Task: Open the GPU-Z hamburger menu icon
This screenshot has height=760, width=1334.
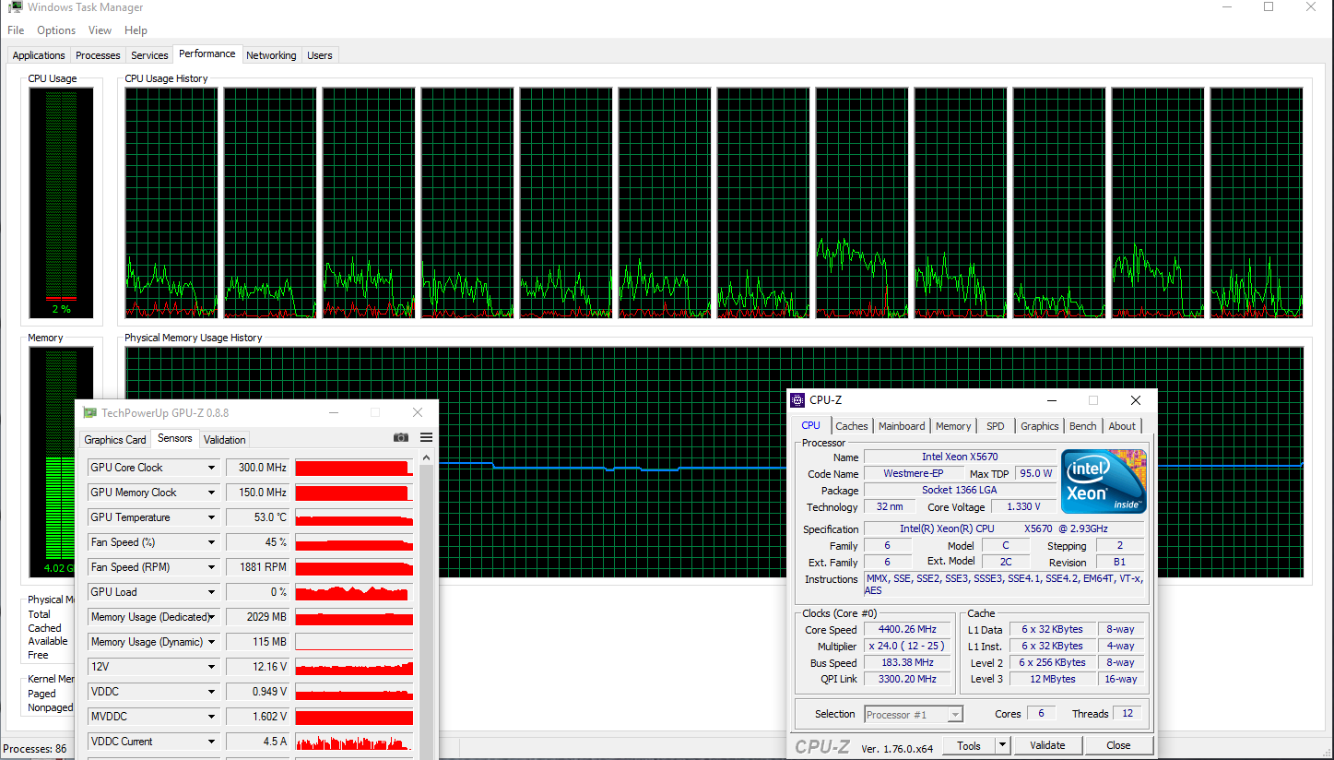Action: pos(426,437)
